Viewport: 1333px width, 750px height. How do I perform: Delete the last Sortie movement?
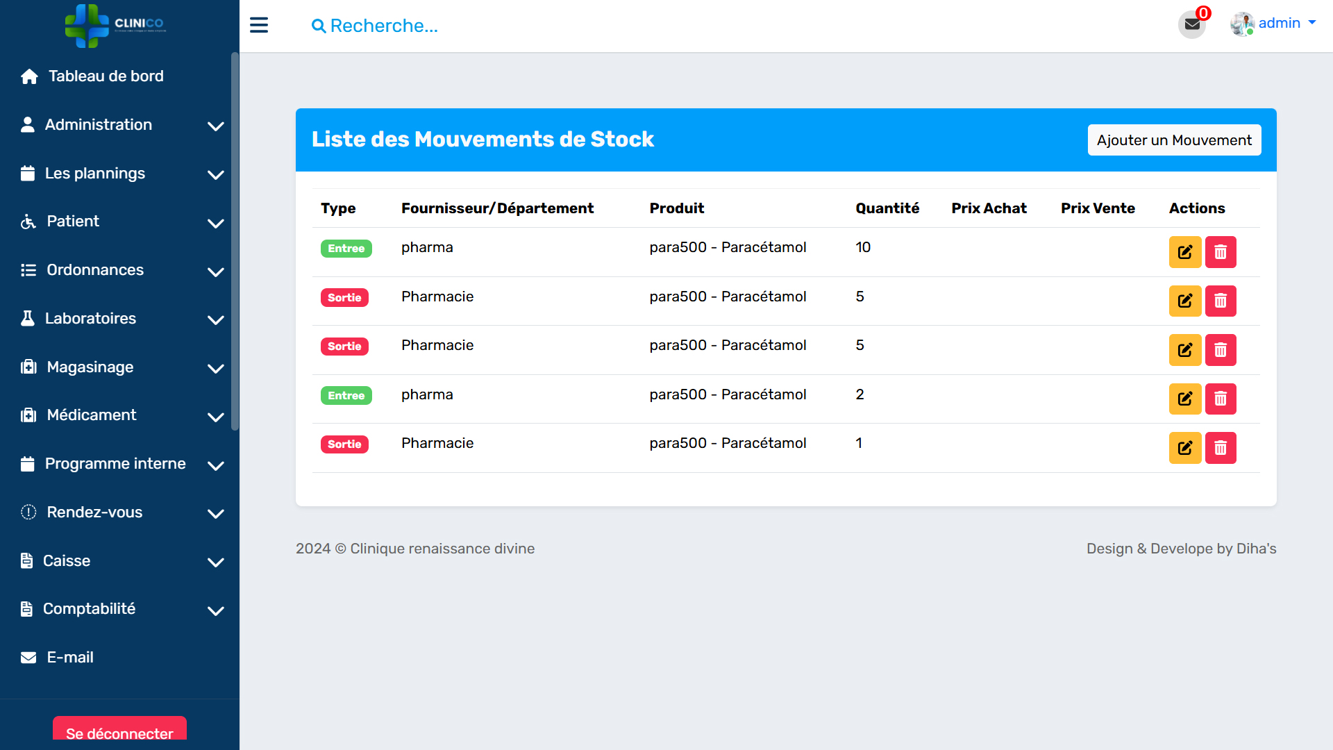tap(1221, 448)
